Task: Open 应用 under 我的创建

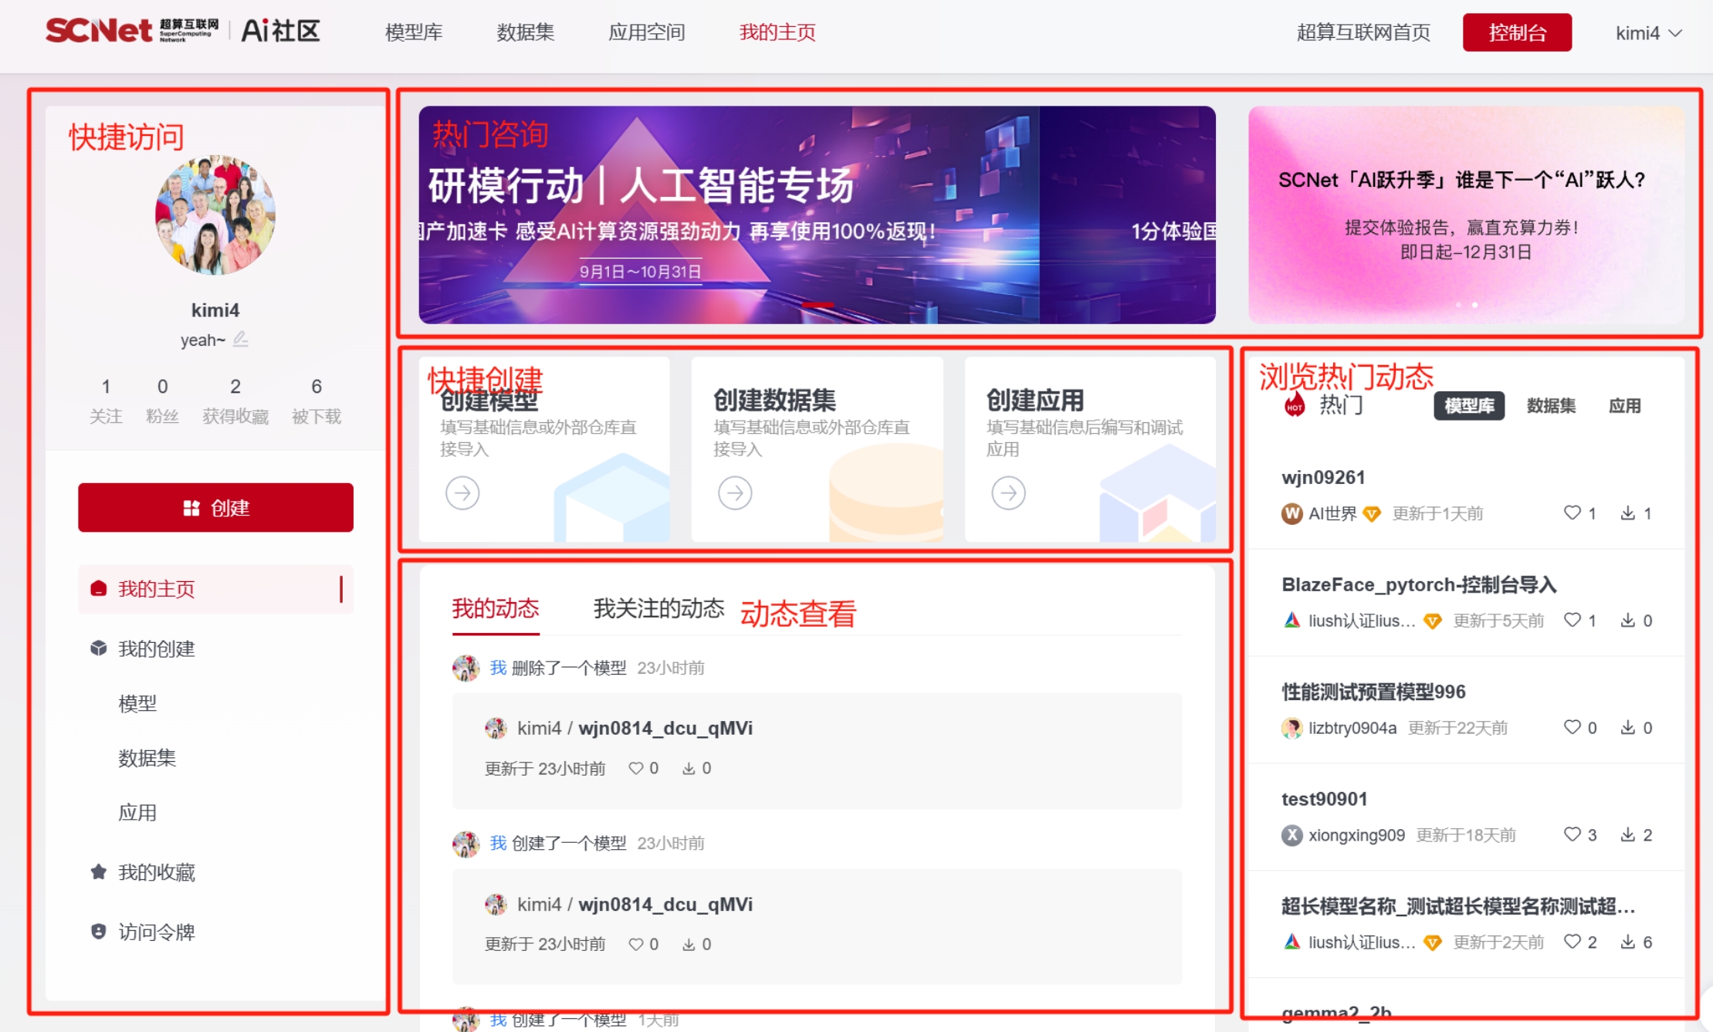Action: [137, 813]
